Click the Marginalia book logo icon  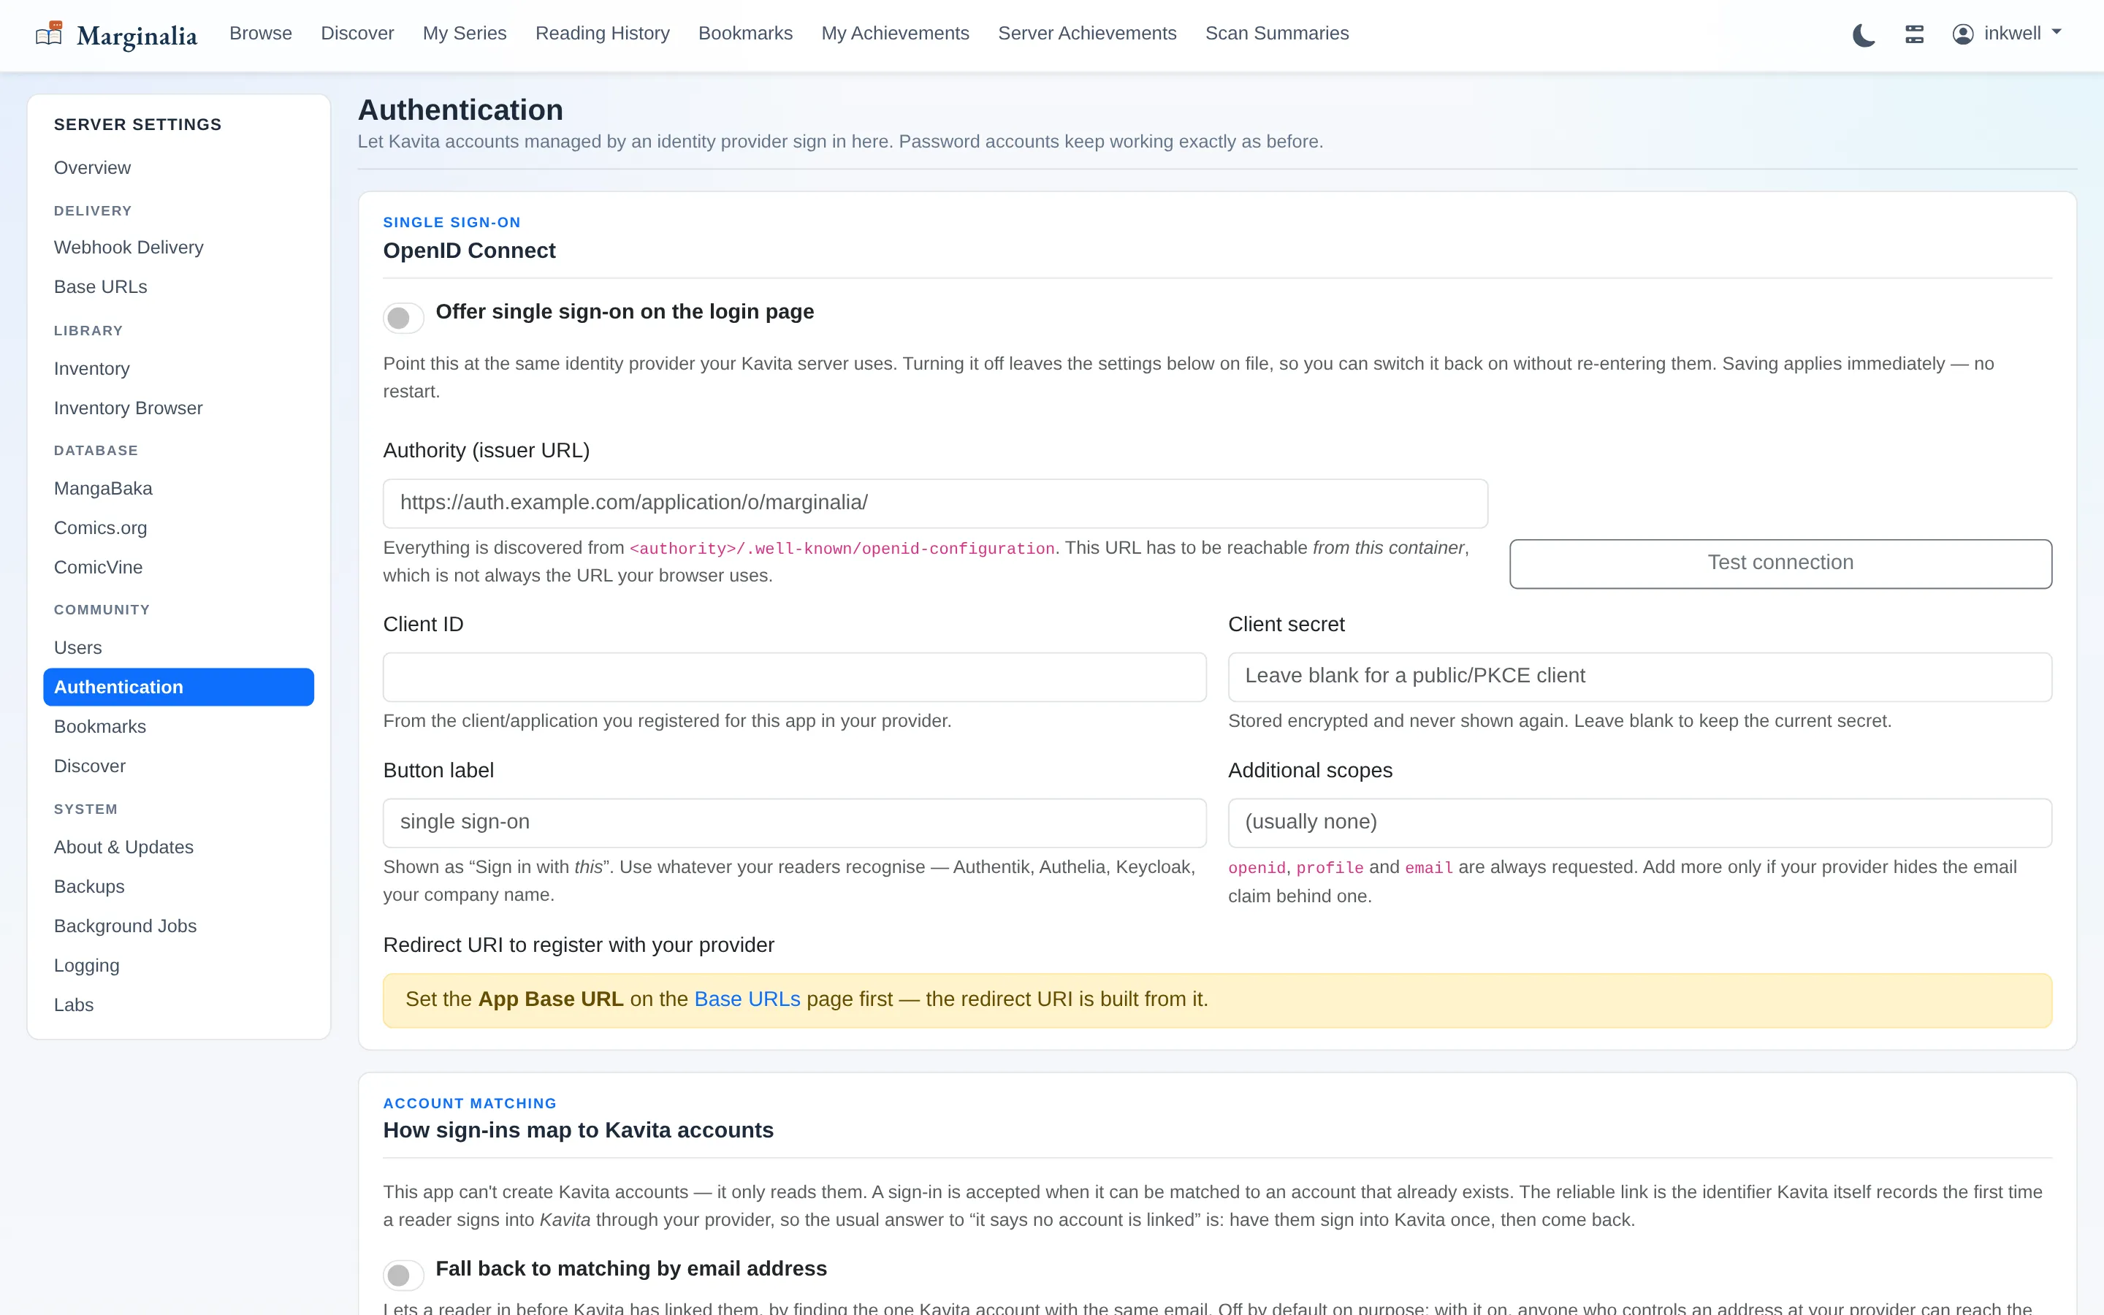[x=49, y=34]
